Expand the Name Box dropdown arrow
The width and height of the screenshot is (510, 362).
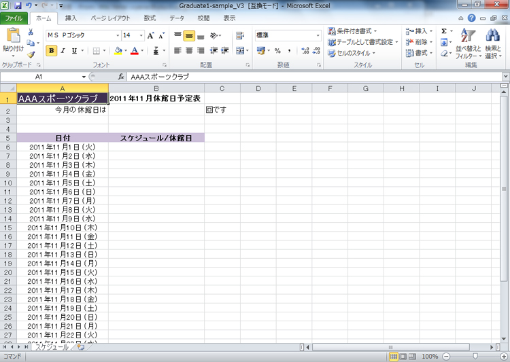pyautogui.click(x=84, y=77)
